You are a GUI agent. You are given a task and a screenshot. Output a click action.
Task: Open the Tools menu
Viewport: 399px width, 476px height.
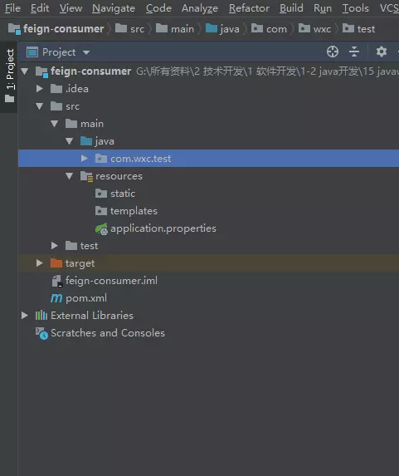[x=356, y=8]
